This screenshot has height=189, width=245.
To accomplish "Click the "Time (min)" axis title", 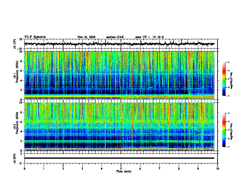I will tap(124, 171).
